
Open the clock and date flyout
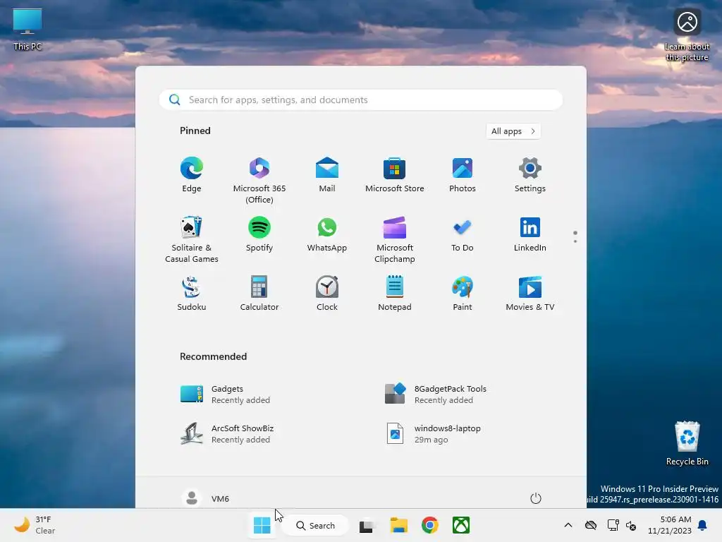(670, 525)
